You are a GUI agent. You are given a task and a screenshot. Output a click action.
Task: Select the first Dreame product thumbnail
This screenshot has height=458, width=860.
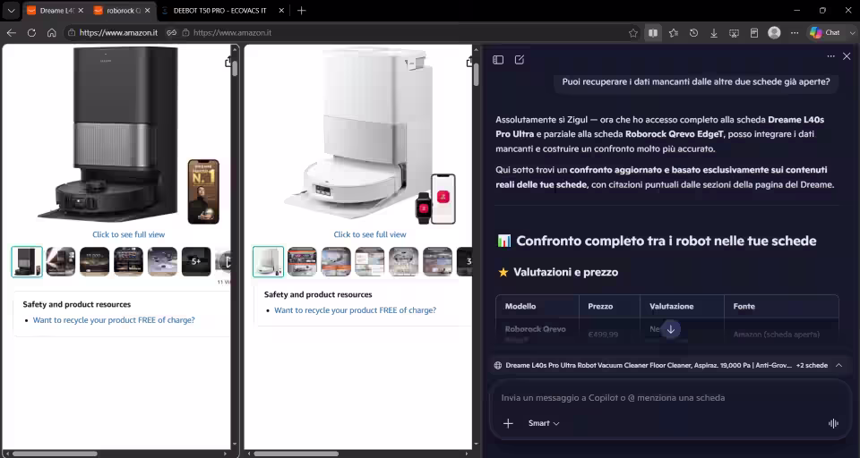click(x=27, y=262)
